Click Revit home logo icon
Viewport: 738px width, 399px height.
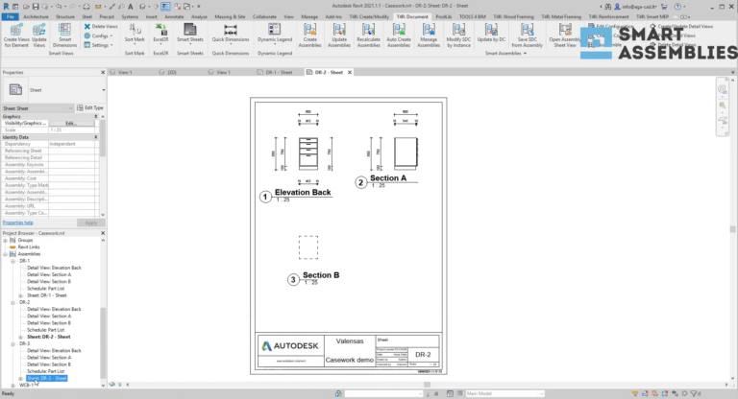point(6,7)
